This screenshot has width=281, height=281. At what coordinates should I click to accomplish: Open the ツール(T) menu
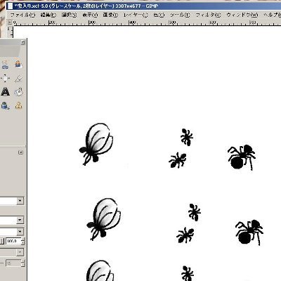point(180,15)
